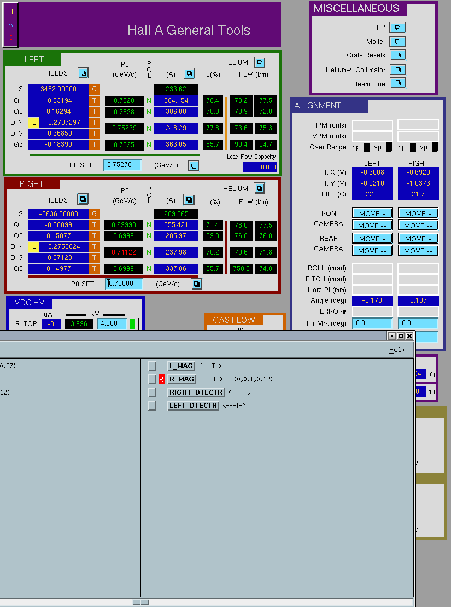
Task: Toggle the L_MAG checkbox
Action: coord(151,366)
